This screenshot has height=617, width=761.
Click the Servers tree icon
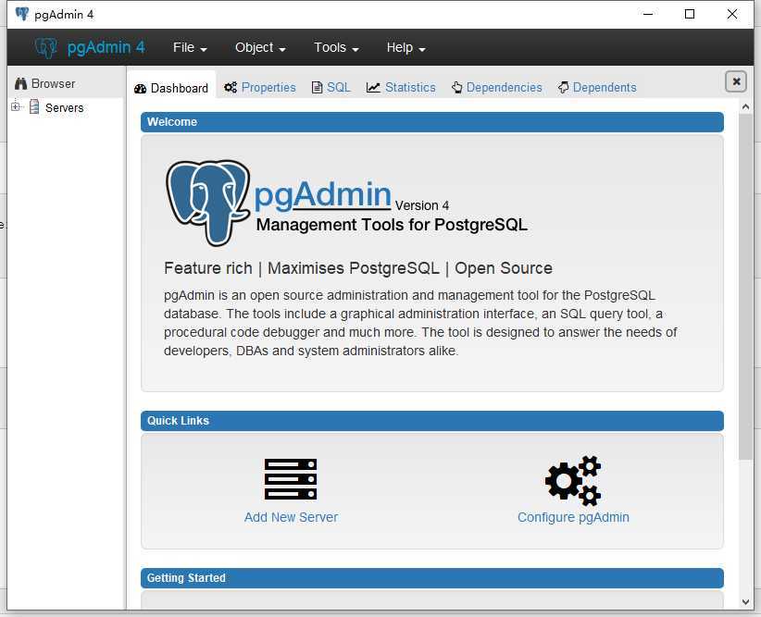pos(34,106)
